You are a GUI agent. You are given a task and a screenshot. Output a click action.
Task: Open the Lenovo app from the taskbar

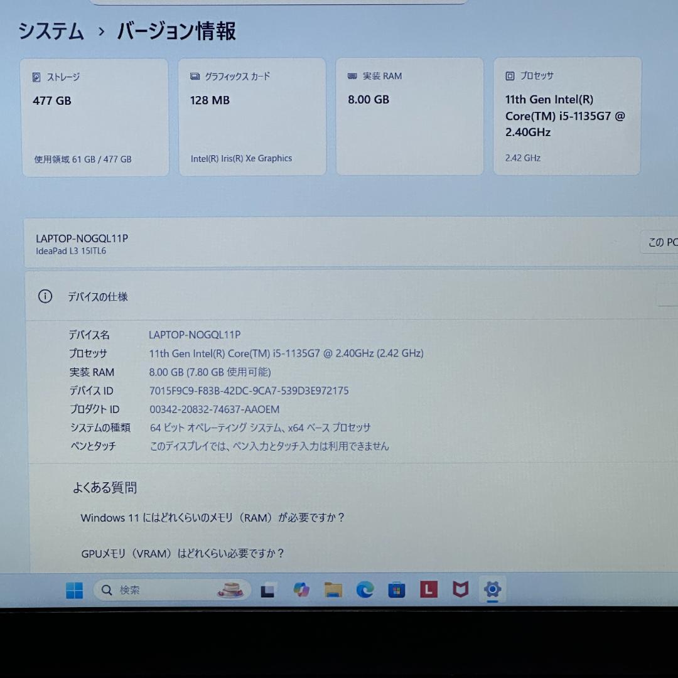click(x=428, y=589)
